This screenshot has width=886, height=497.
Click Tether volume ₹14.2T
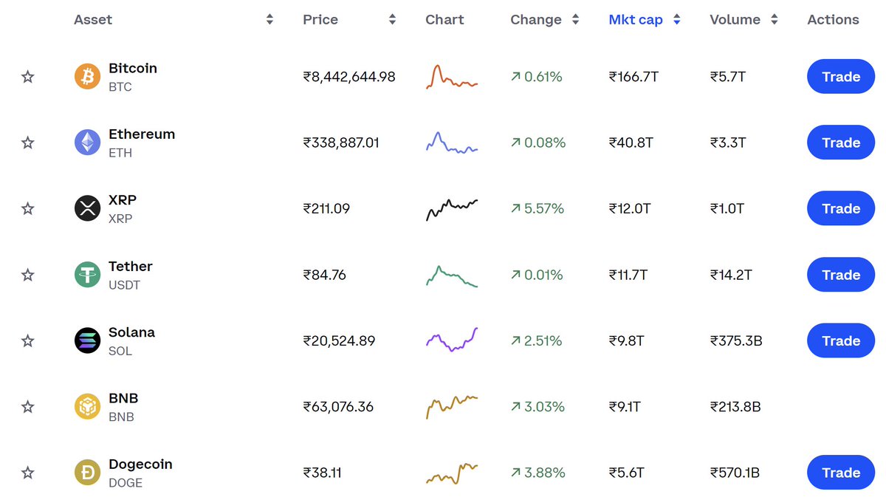[x=731, y=275]
